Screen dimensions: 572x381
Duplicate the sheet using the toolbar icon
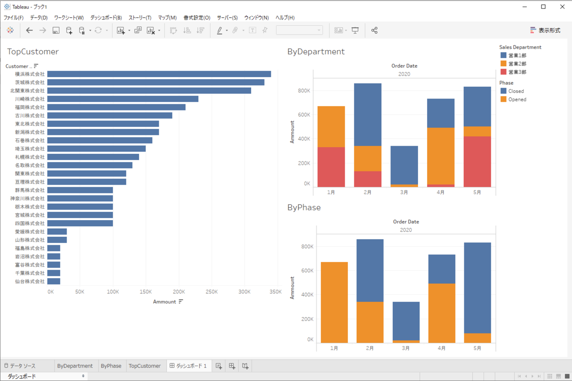click(x=138, y=30)
